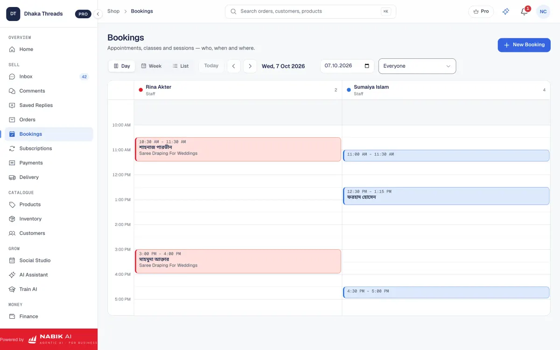The height and width of the screenshot is (350, 560).
Task: Click the Bookings breadcrumb
Action: [142, 11]
